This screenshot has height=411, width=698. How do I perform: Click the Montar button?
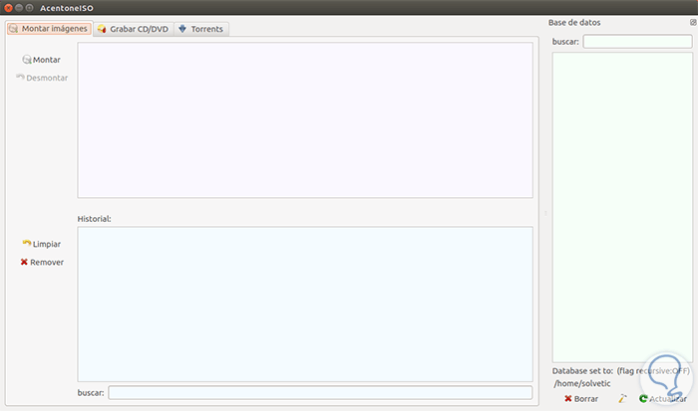(42, 60)
